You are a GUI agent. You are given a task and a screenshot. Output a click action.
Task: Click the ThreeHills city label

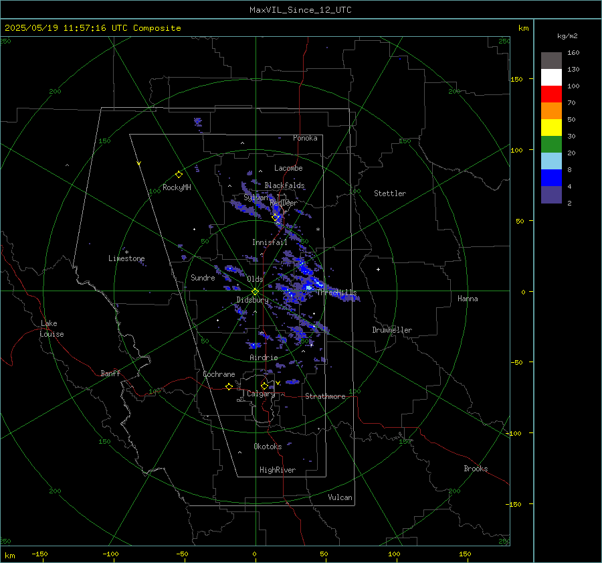pyautogui.click(x=337, y=293)
